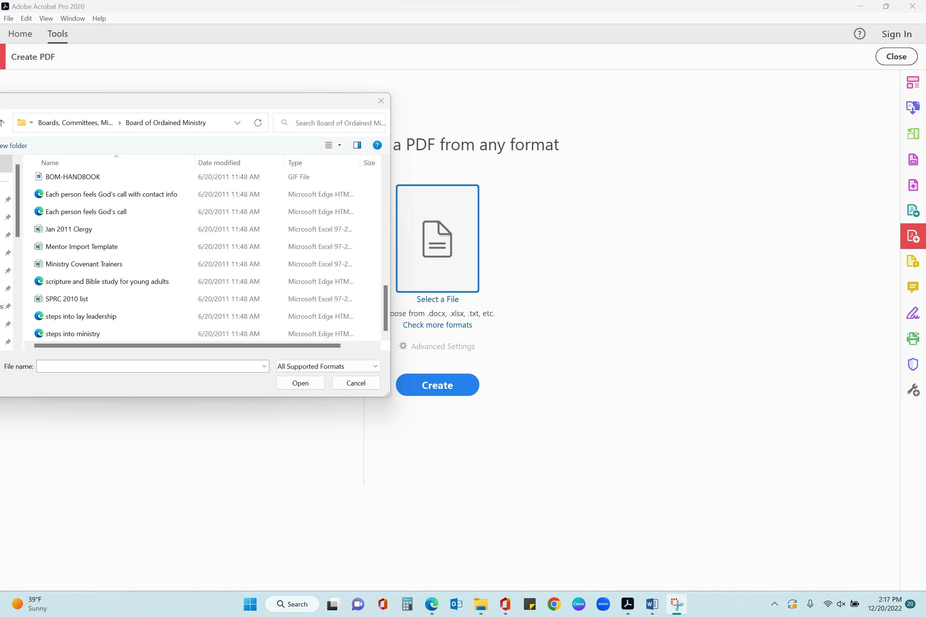The image size is (926, 617).
Task: Open the Organize Pages tool icon
Action: (x=912, y=134)
